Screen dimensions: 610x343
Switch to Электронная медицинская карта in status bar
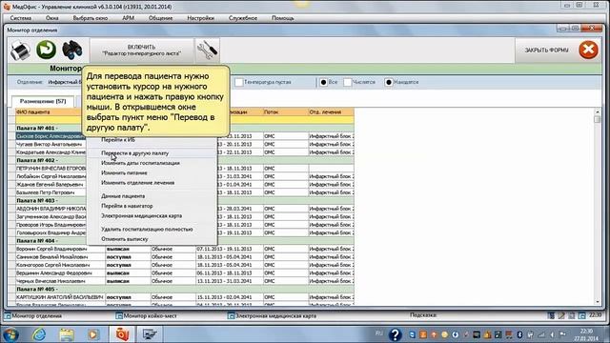(x=275, y=316)
